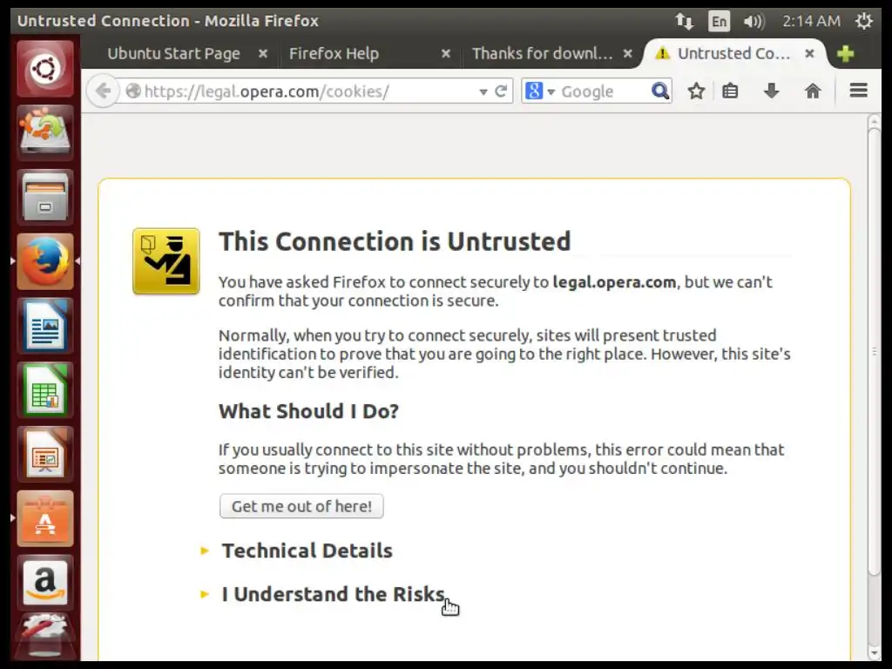Open the Firefox hamburger menu
The width and height of the screenshot is (892, 669).
(x=858, y=91)
